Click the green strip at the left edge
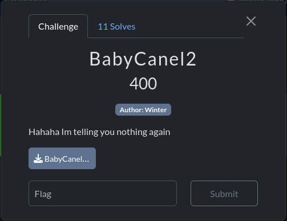The image size is (287, 221). [1, 125]
